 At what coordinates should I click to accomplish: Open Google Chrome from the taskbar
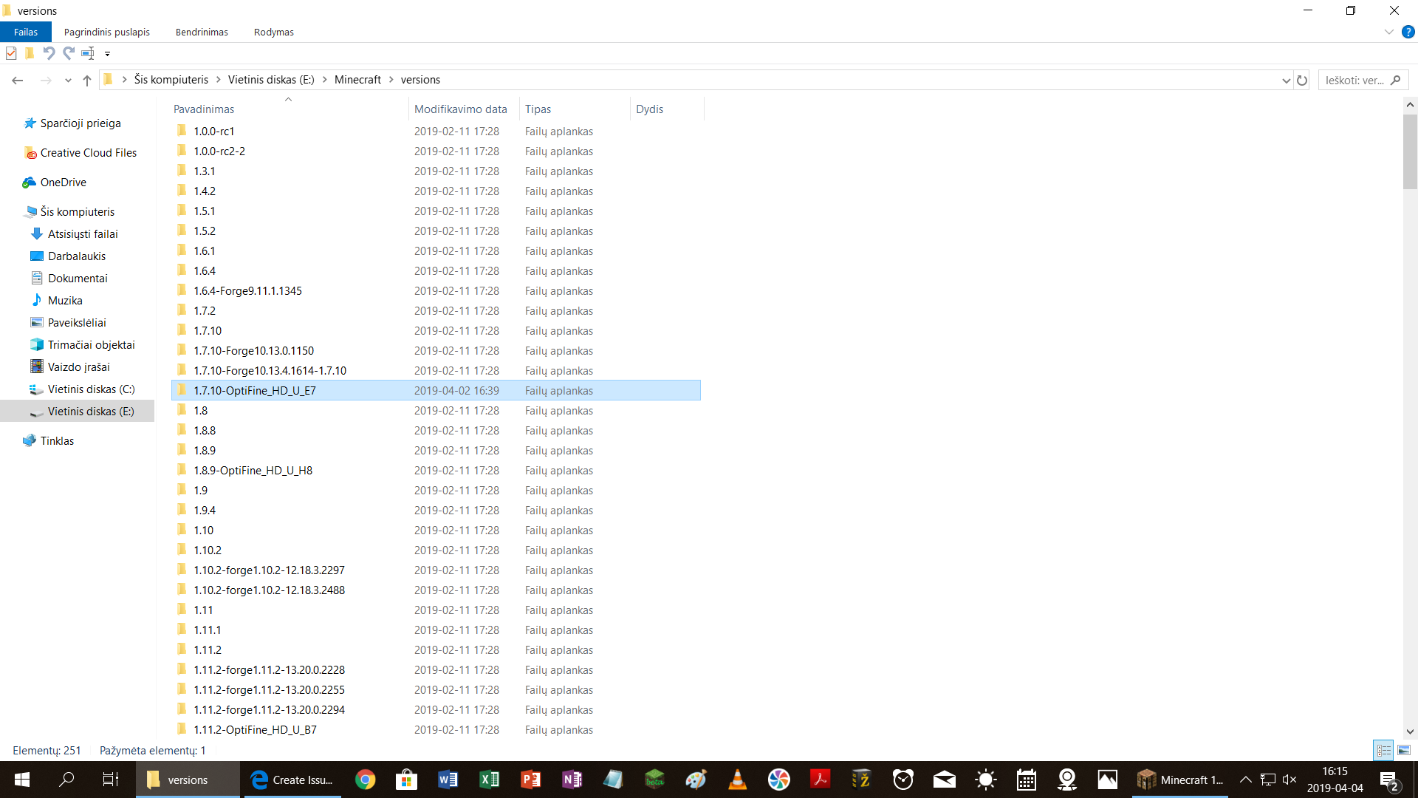(x=365, y=780)
